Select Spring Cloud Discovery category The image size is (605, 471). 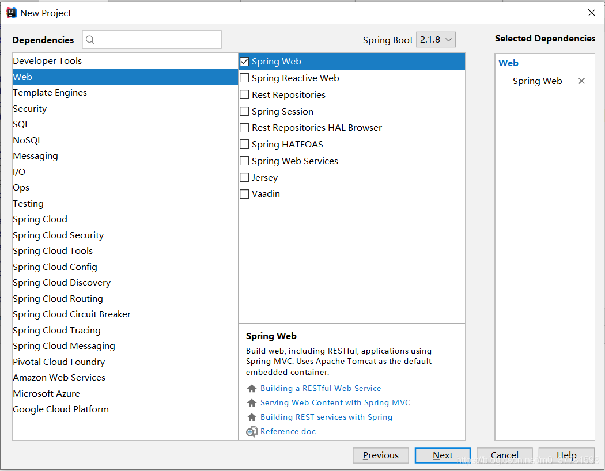pos(125,283)
